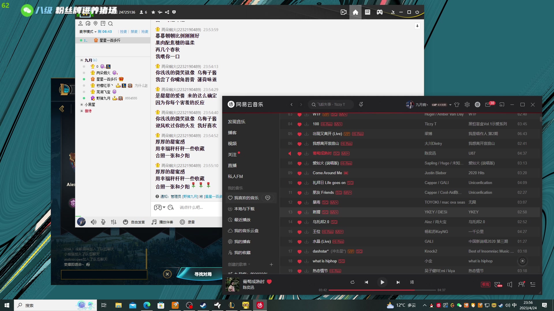Open the playback queue icon in NetEase player

tap(534, 284)
